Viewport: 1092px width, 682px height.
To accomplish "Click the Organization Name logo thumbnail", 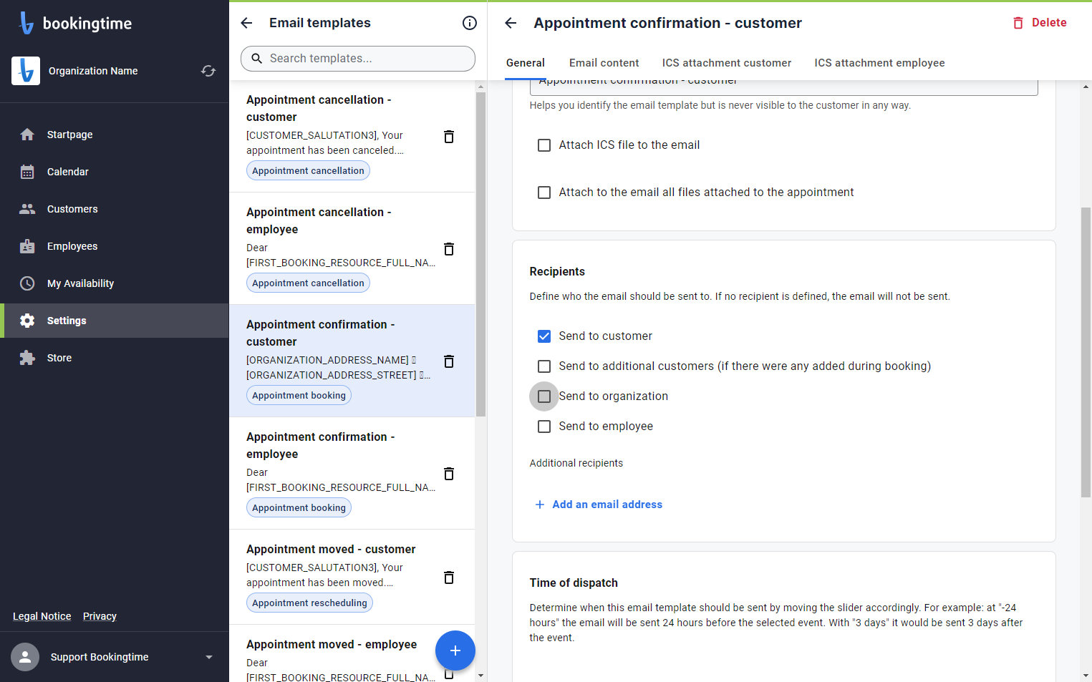I will (x=26, y=71).
